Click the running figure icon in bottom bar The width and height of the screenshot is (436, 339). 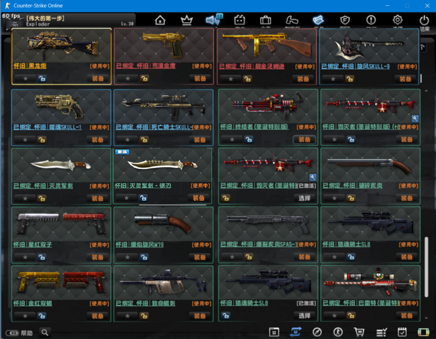pyautogui.click(x=338, y=332)
